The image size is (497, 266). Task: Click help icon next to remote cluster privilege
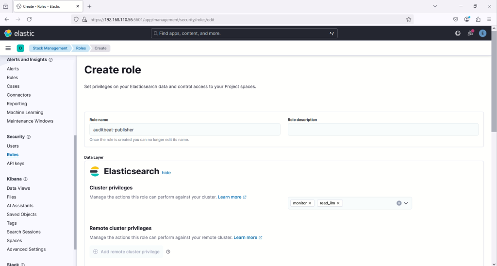(168, 252)
